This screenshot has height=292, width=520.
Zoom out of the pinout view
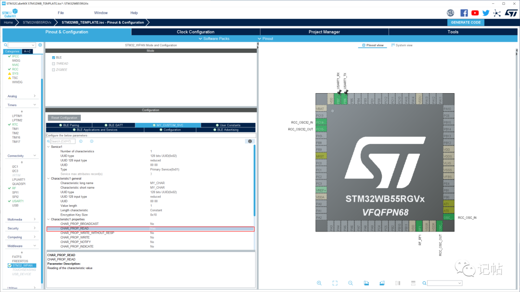click(x=351, y=283)
